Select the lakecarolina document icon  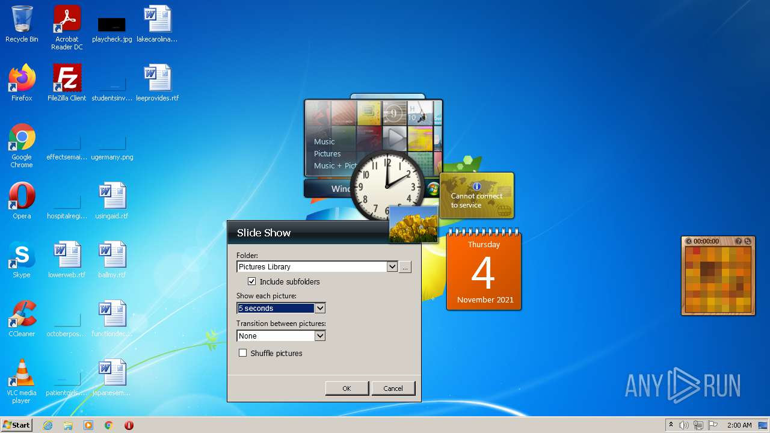(157, 24)
